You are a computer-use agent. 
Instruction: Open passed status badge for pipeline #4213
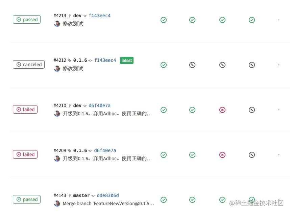coord(27,20)
